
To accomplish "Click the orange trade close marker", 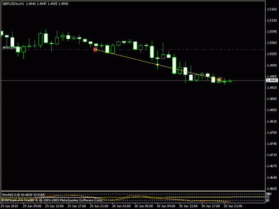I will 220,80.
